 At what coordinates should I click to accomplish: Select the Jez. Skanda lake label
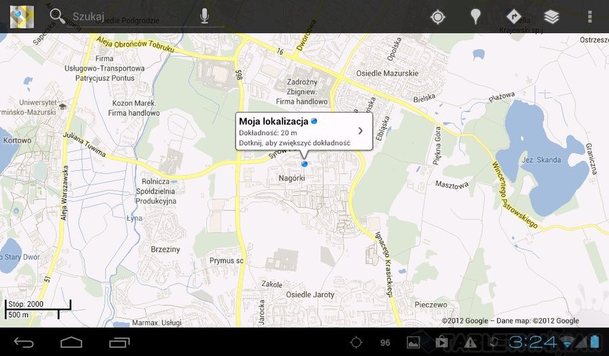(x=541, y=160)
